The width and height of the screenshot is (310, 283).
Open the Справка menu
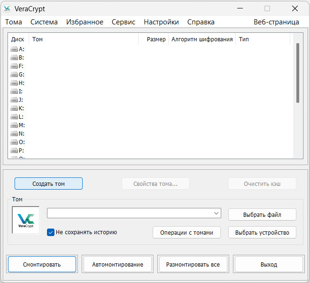(201, 22)
